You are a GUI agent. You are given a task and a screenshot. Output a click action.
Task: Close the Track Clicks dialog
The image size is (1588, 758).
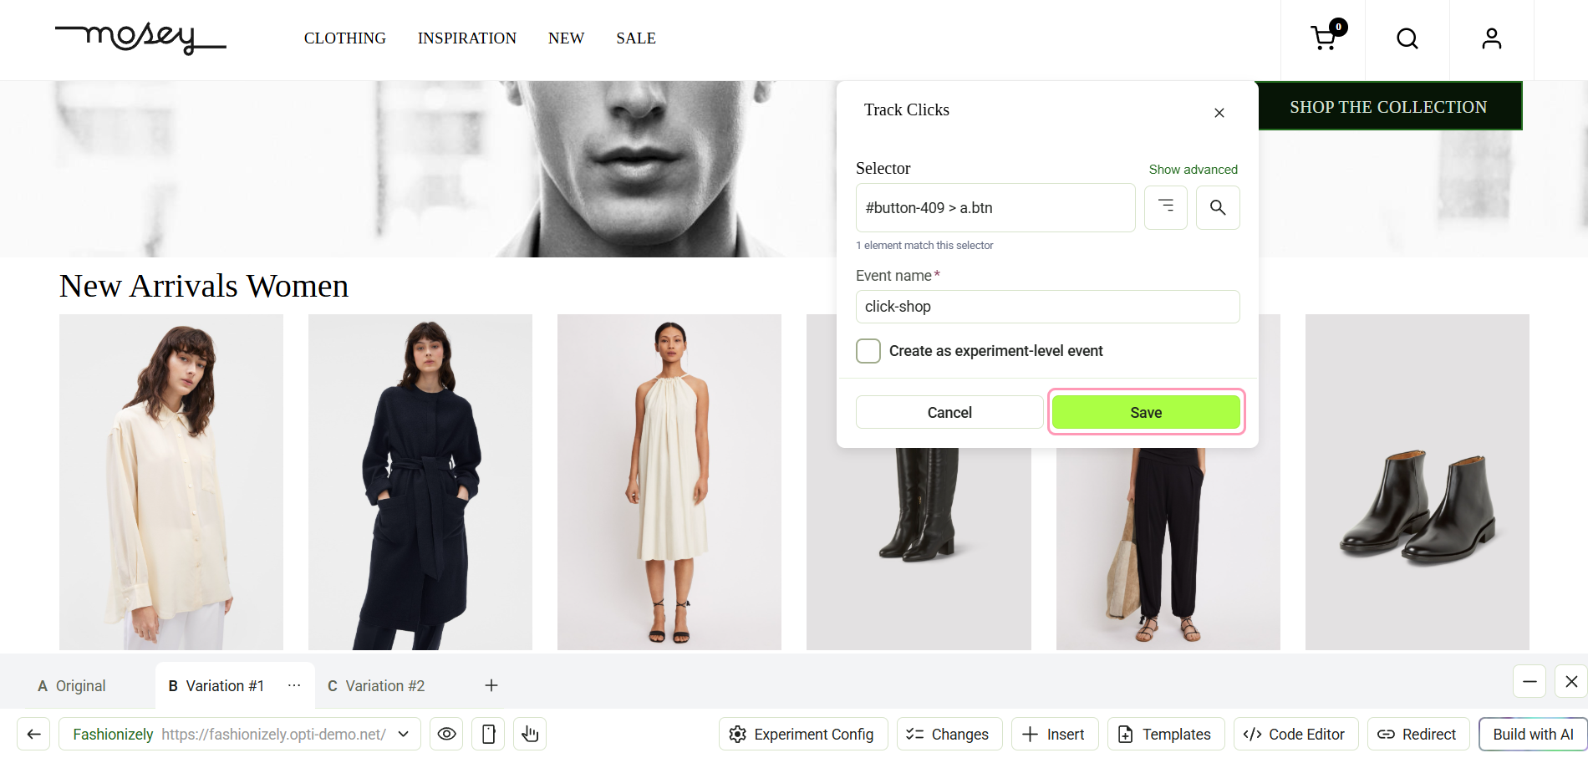click(x=1219, y=113)
